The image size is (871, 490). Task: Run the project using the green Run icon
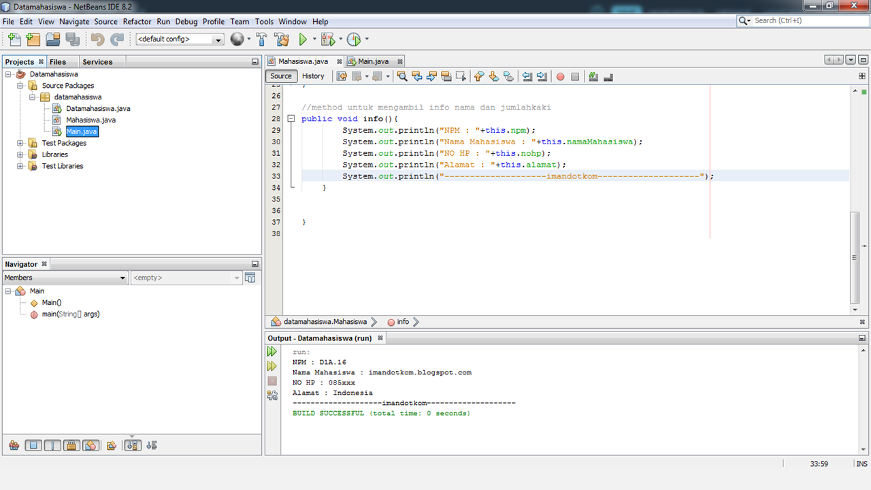click(x=303, y=39)
